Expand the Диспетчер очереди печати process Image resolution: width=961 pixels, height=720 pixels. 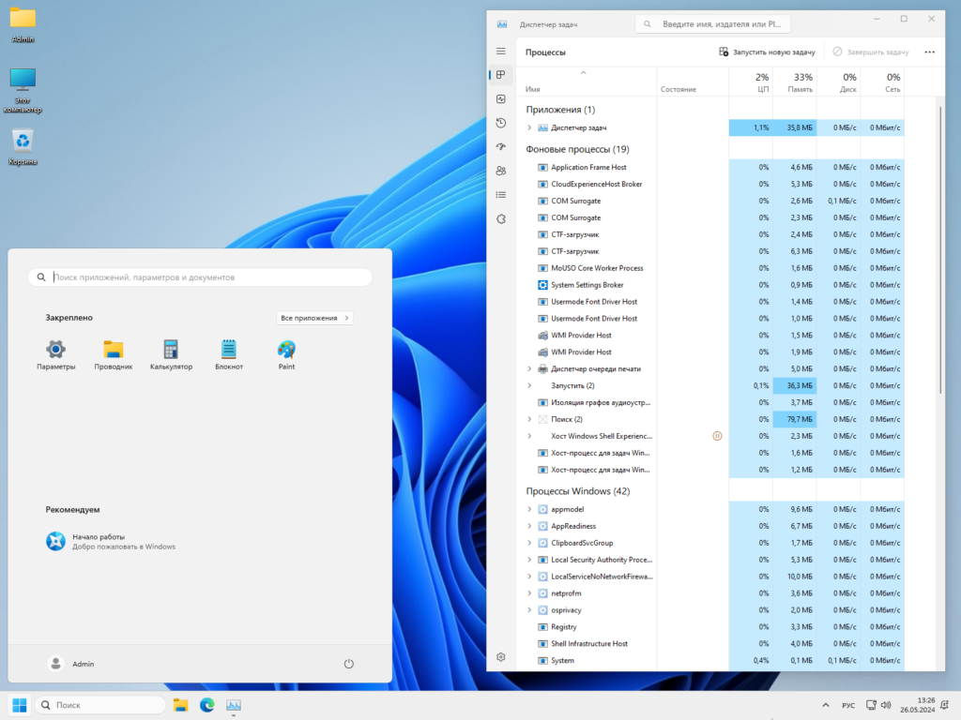[x=529, y=369]
